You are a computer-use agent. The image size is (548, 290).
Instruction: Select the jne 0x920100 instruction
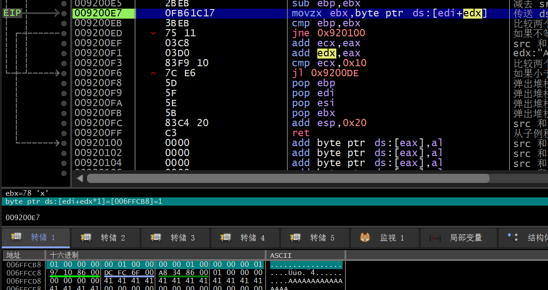click(x=329, y=33)
